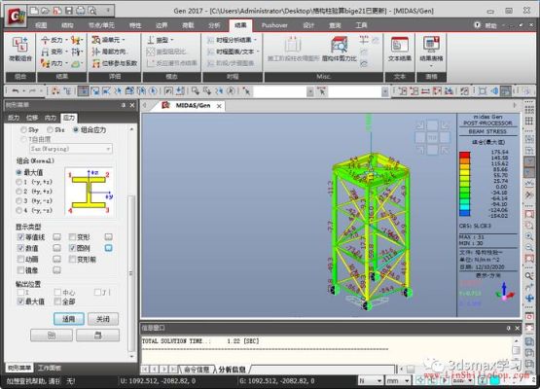Toggle the 图例 legend checkbox
This screenshot has height=389, width=540.
72,248
